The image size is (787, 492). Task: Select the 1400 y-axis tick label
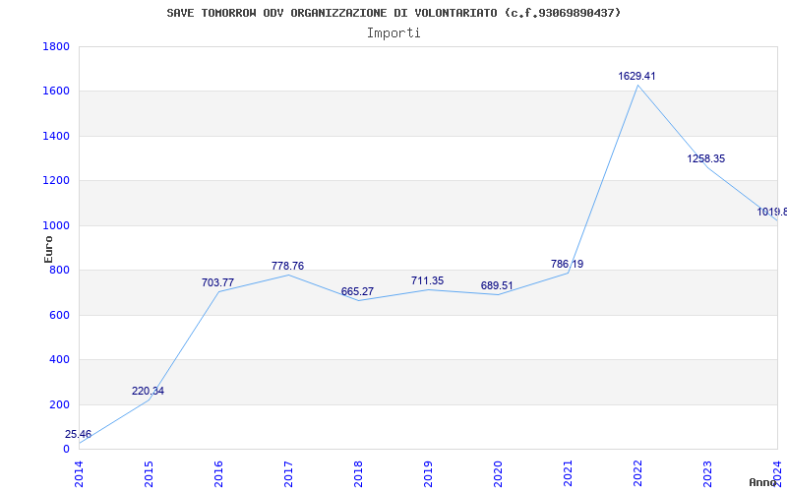(56, 136)
